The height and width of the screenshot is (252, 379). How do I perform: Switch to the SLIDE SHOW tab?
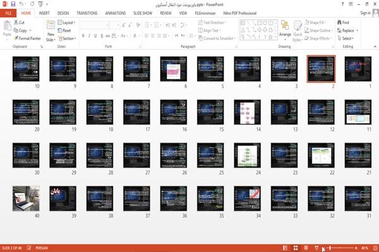[x=143, y=13]
